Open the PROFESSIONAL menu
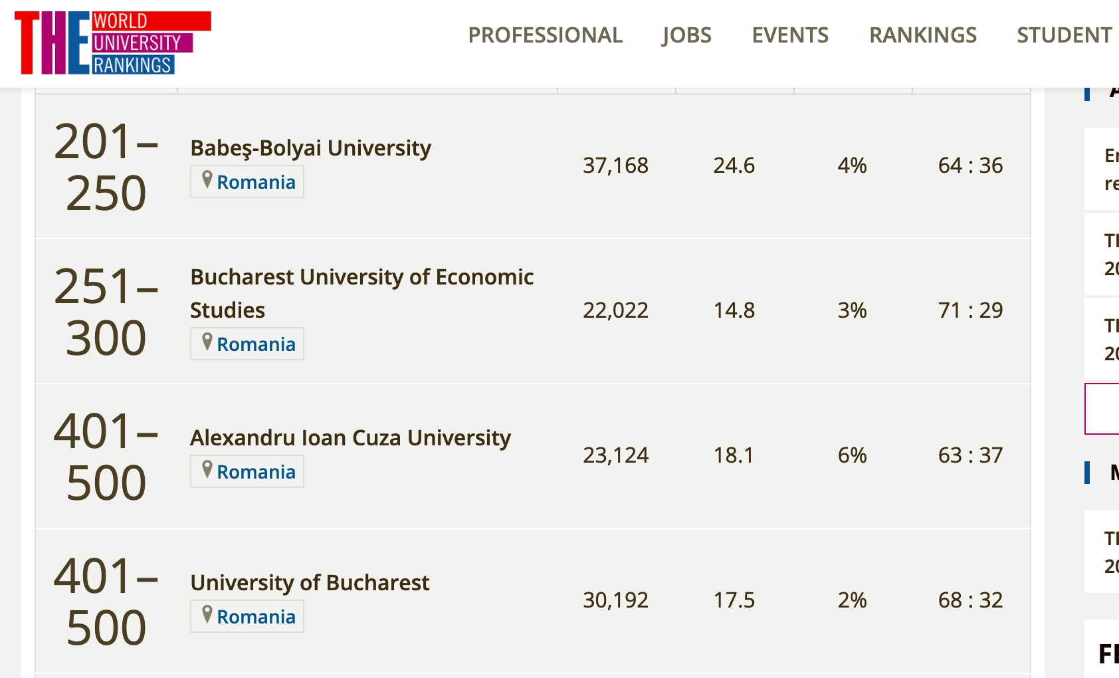 546,35
